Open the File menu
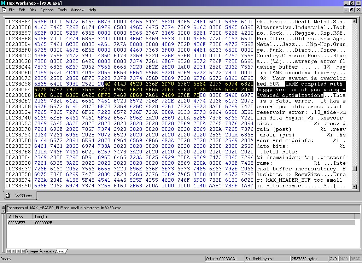This screenshot has height=263, width=362. (x=12, y=10)
